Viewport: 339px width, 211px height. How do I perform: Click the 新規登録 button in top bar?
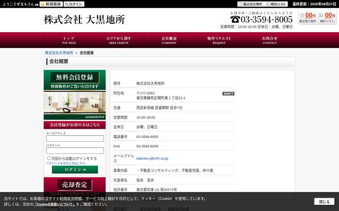[51, 4]
